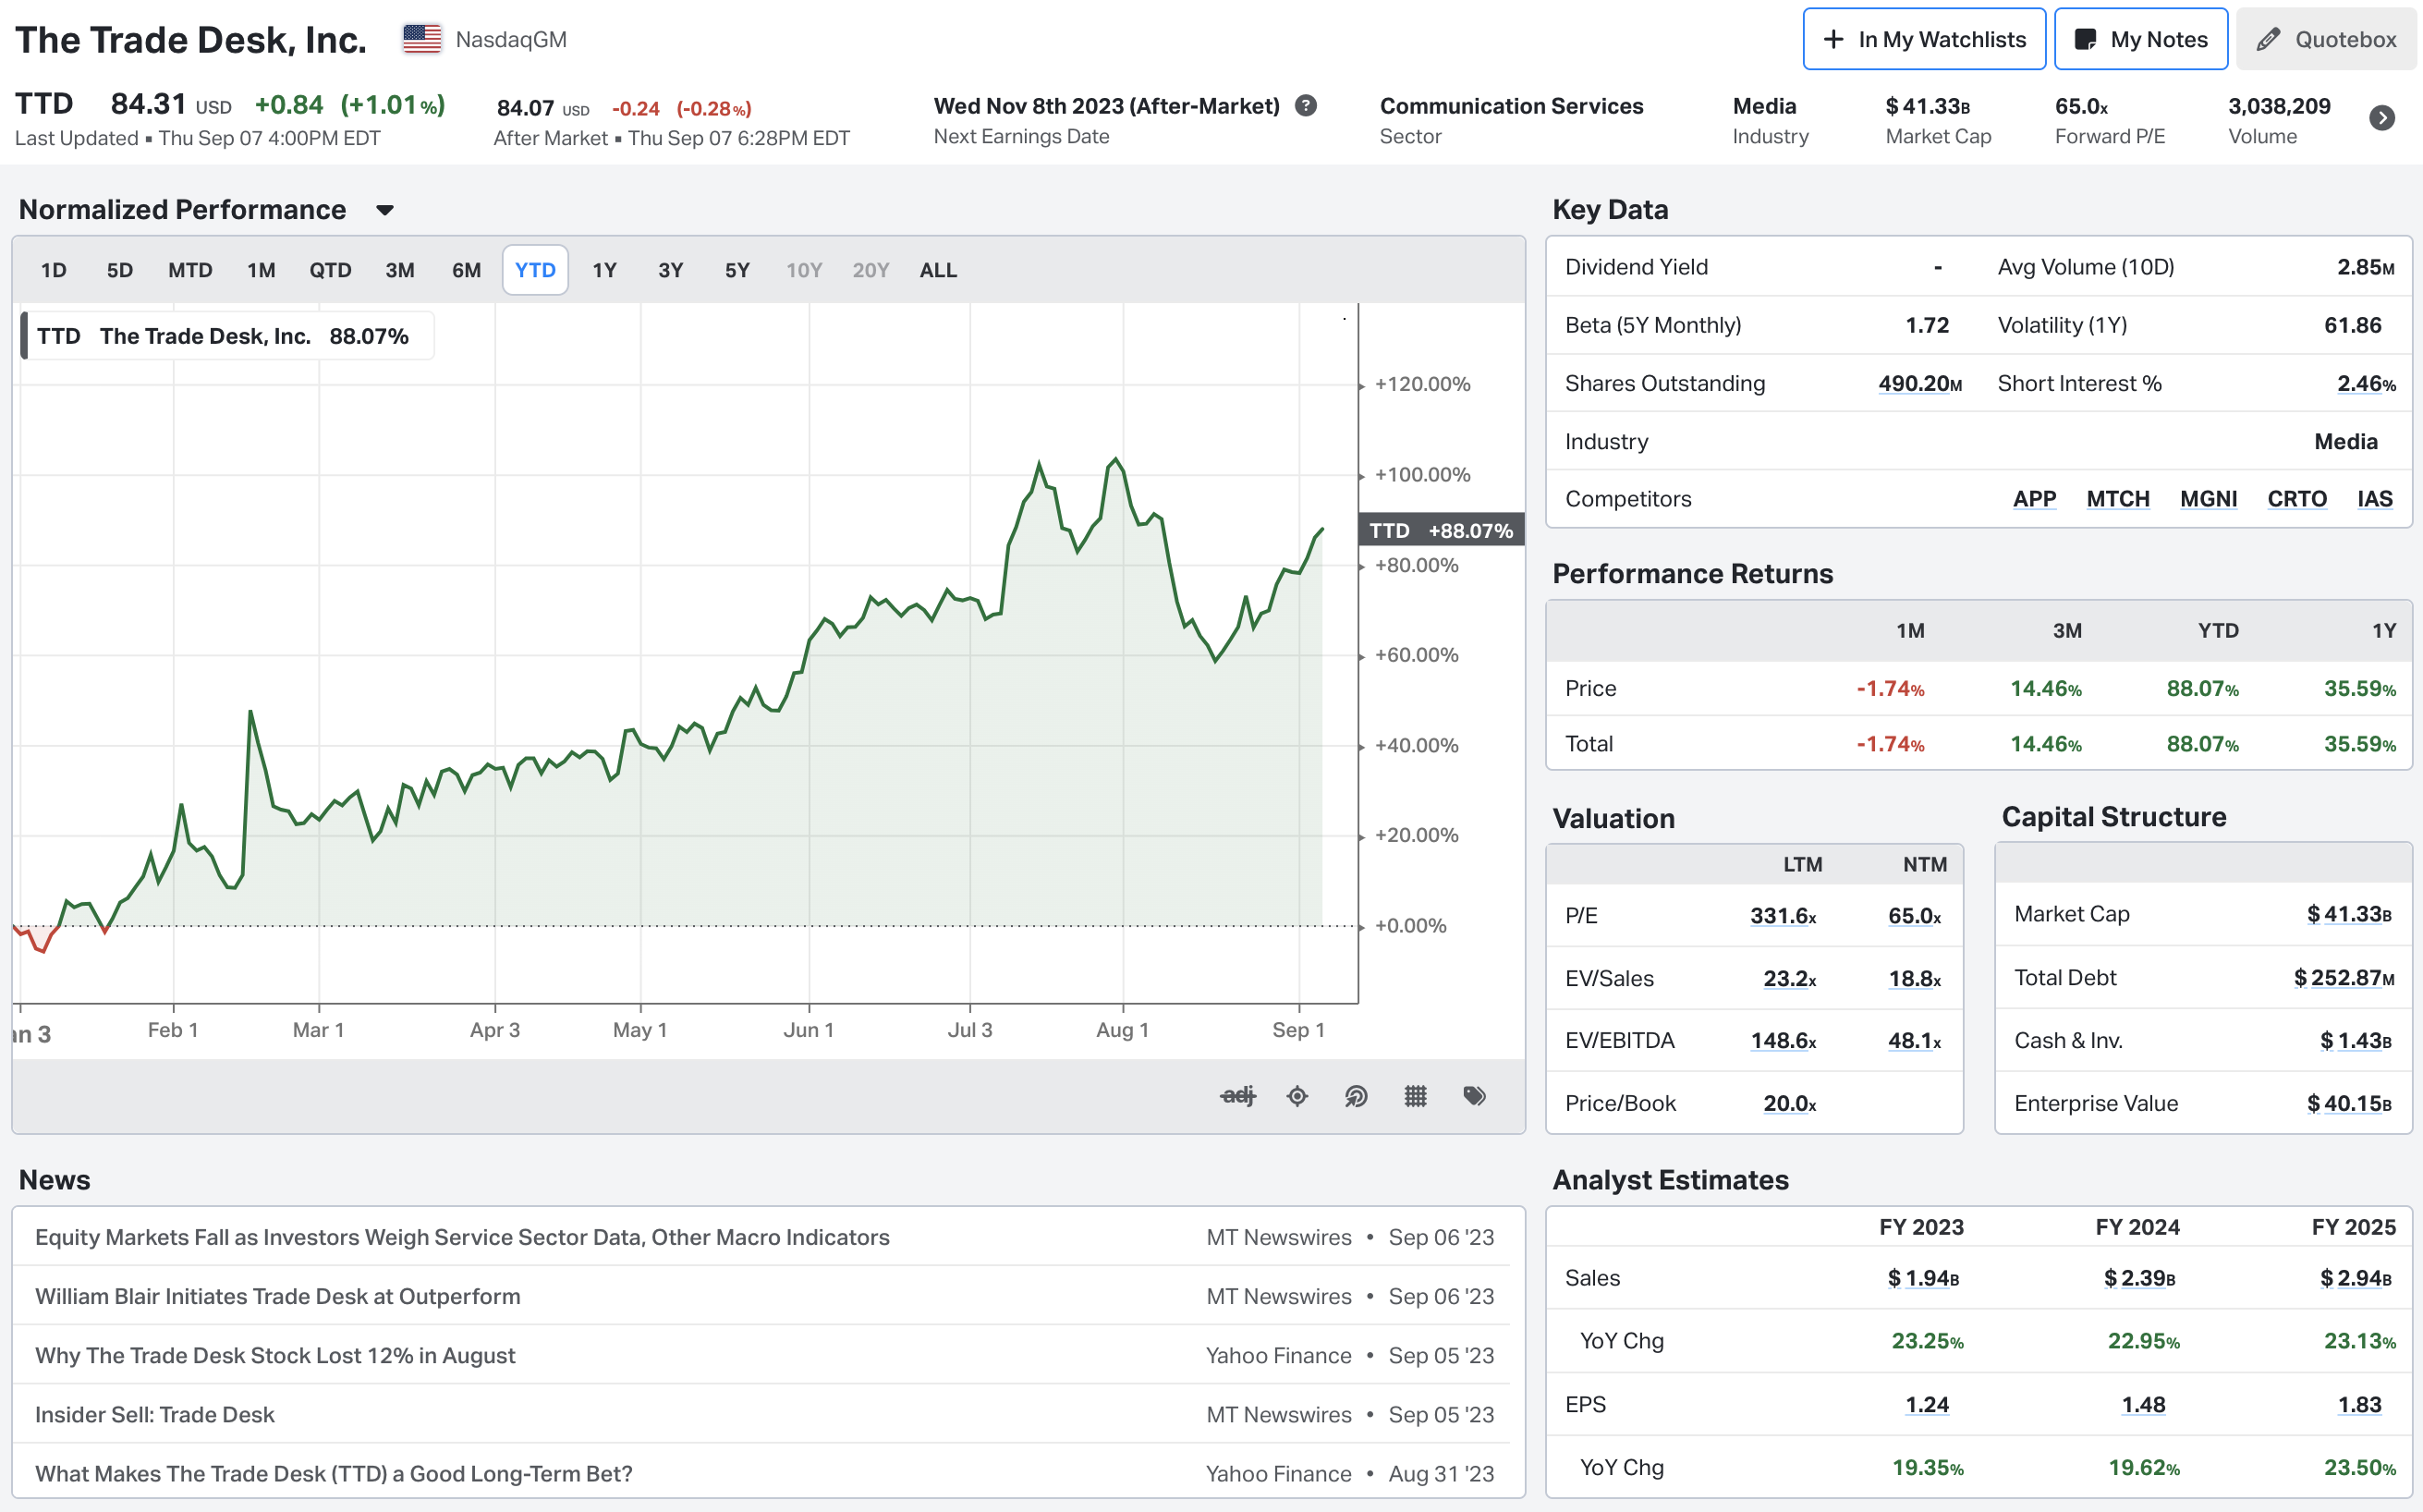This screenshot has height=1512, width=2423.
Task: Click NTM P/E value 65.0x
Action: [x=1914, y=916]
